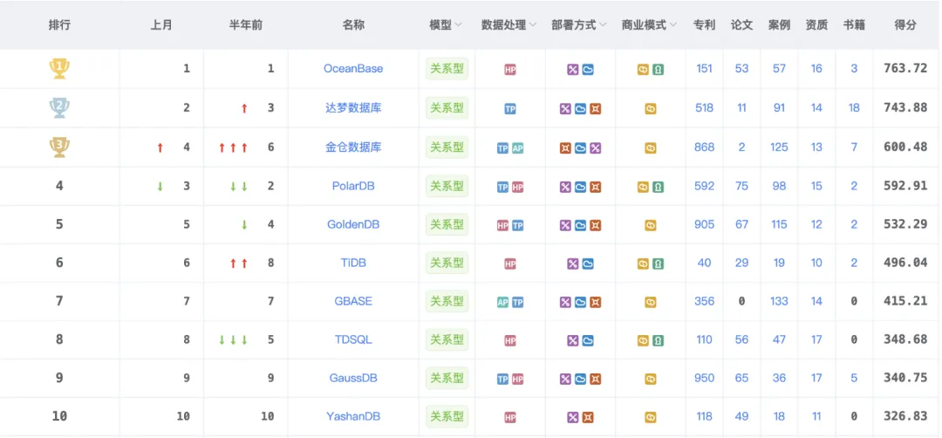This screenshot has height=438, width=942.
Task: Click GaussDB patent count 950
Action: pyautogui.click(x=704, y=378)
